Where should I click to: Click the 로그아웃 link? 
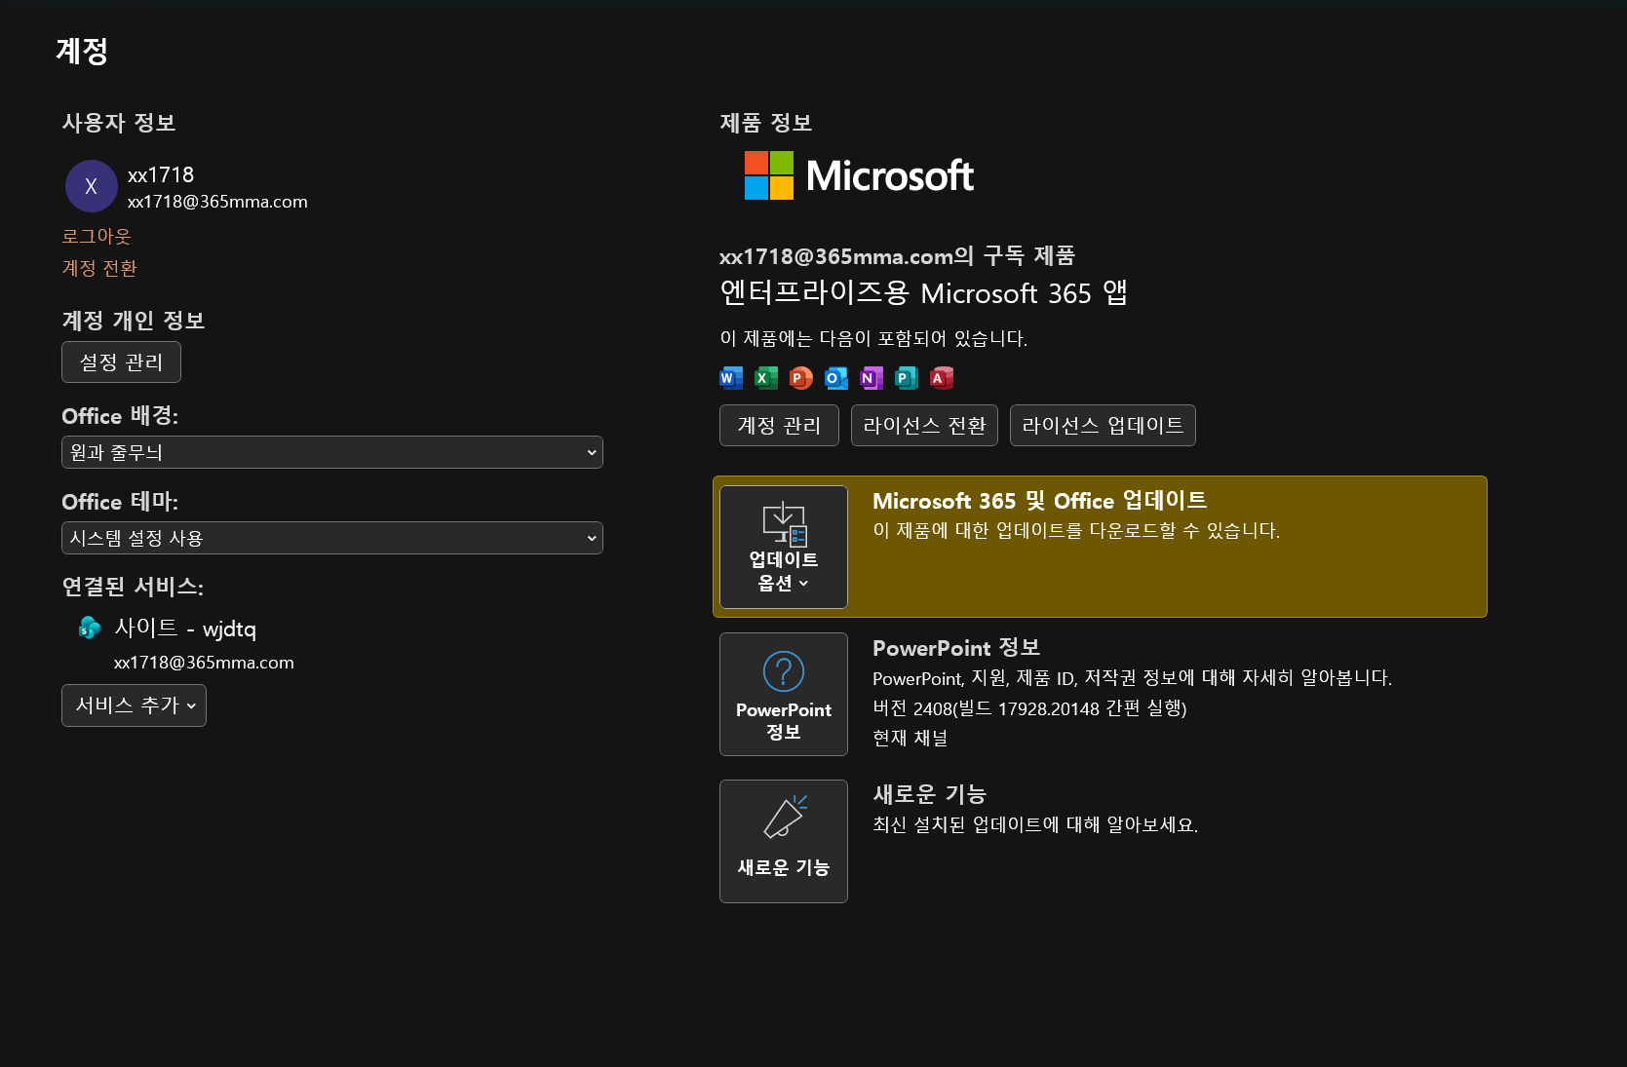tap(97, 236)
